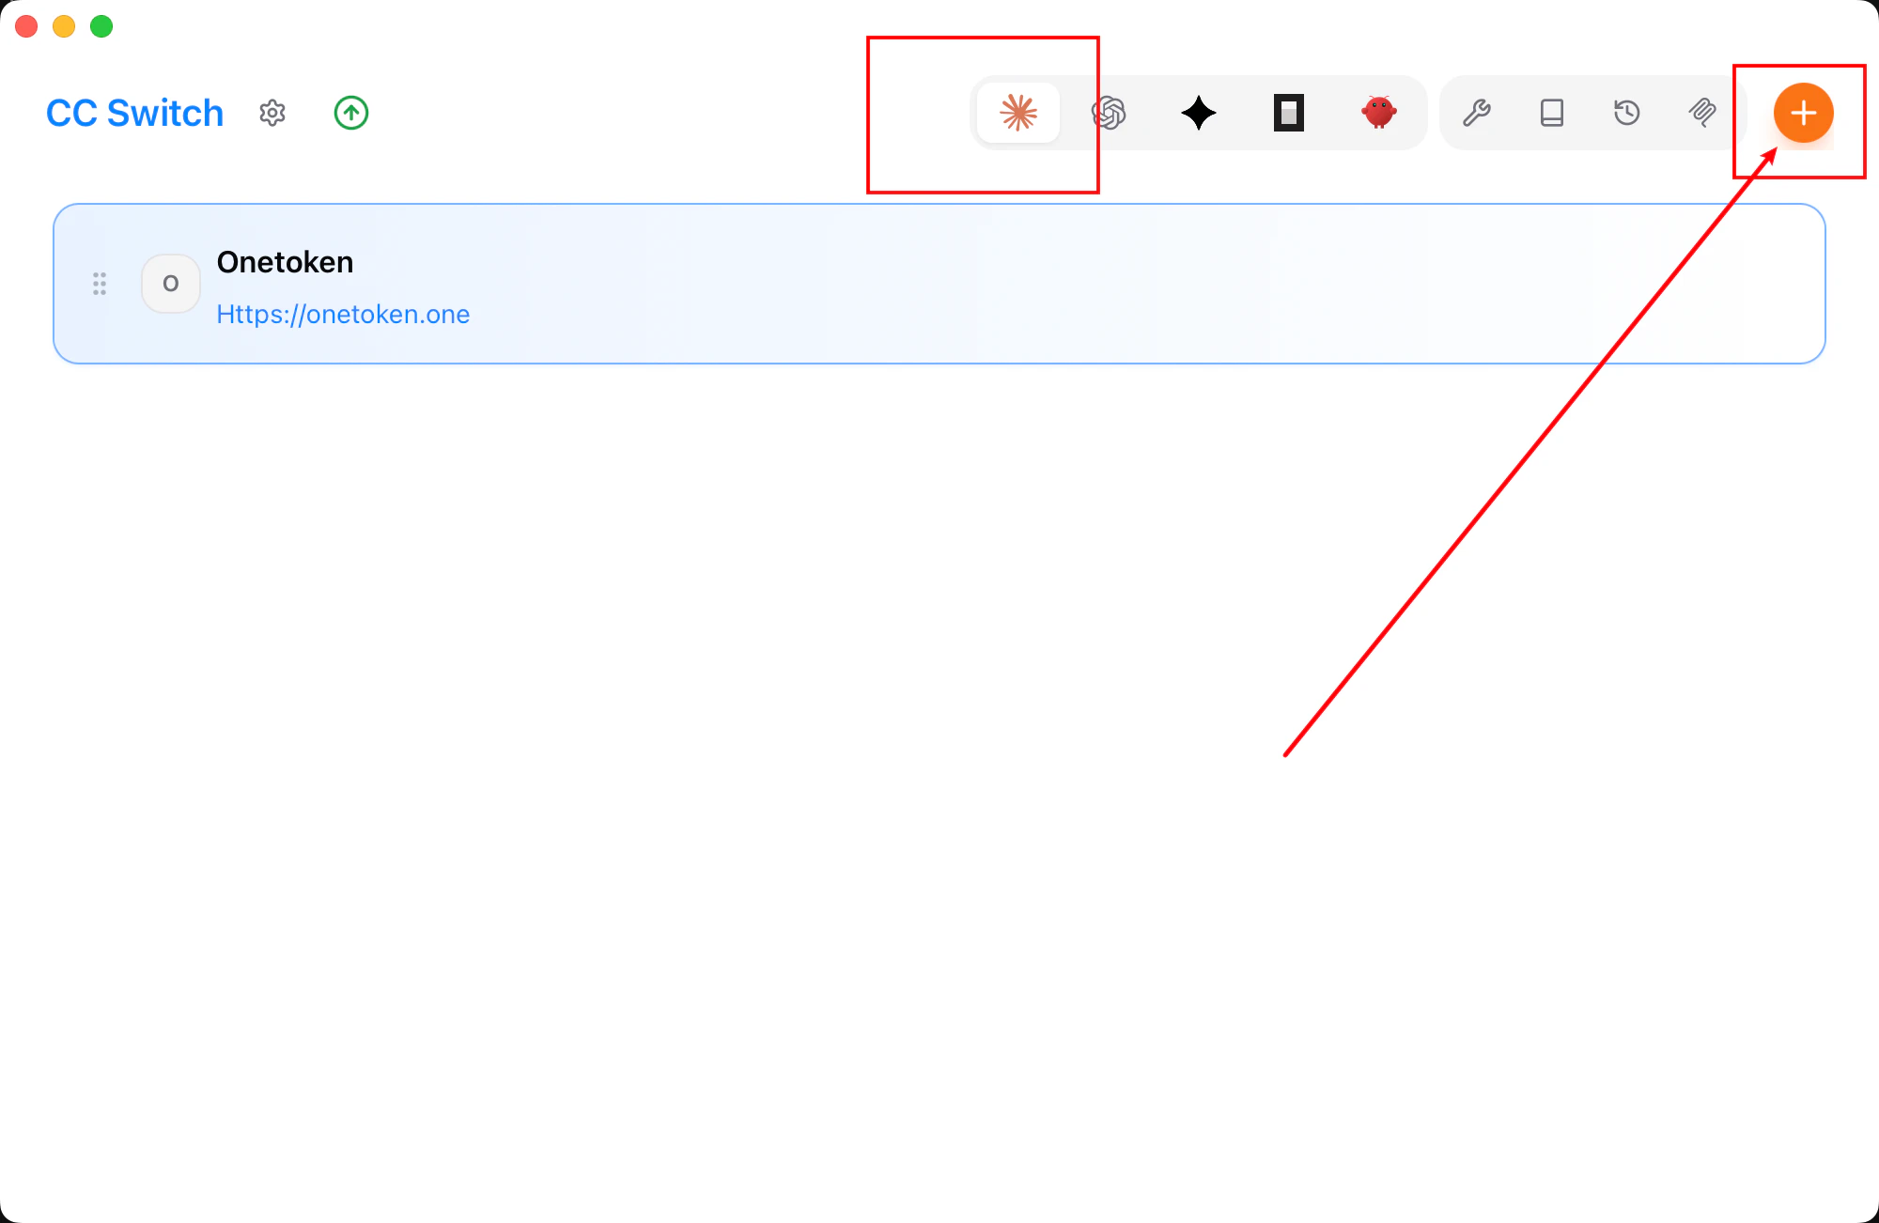The image size is (1879, 1223).
Task: Click the Onetoken 'O' avatar icon
Action: click(171, 284)
